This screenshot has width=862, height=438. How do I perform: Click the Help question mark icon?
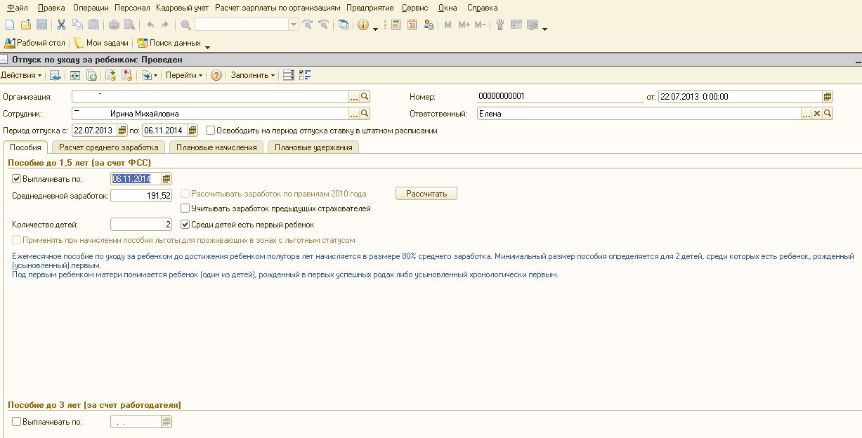click(216, 75)
